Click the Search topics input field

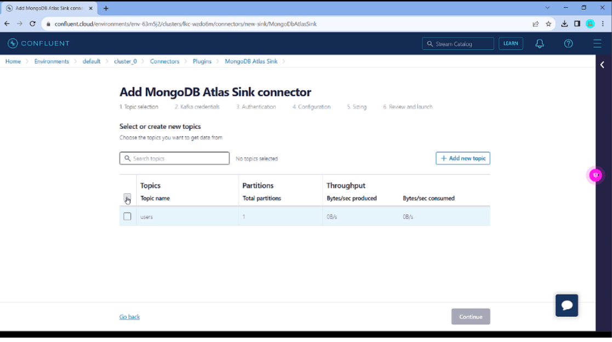point(174,158)
